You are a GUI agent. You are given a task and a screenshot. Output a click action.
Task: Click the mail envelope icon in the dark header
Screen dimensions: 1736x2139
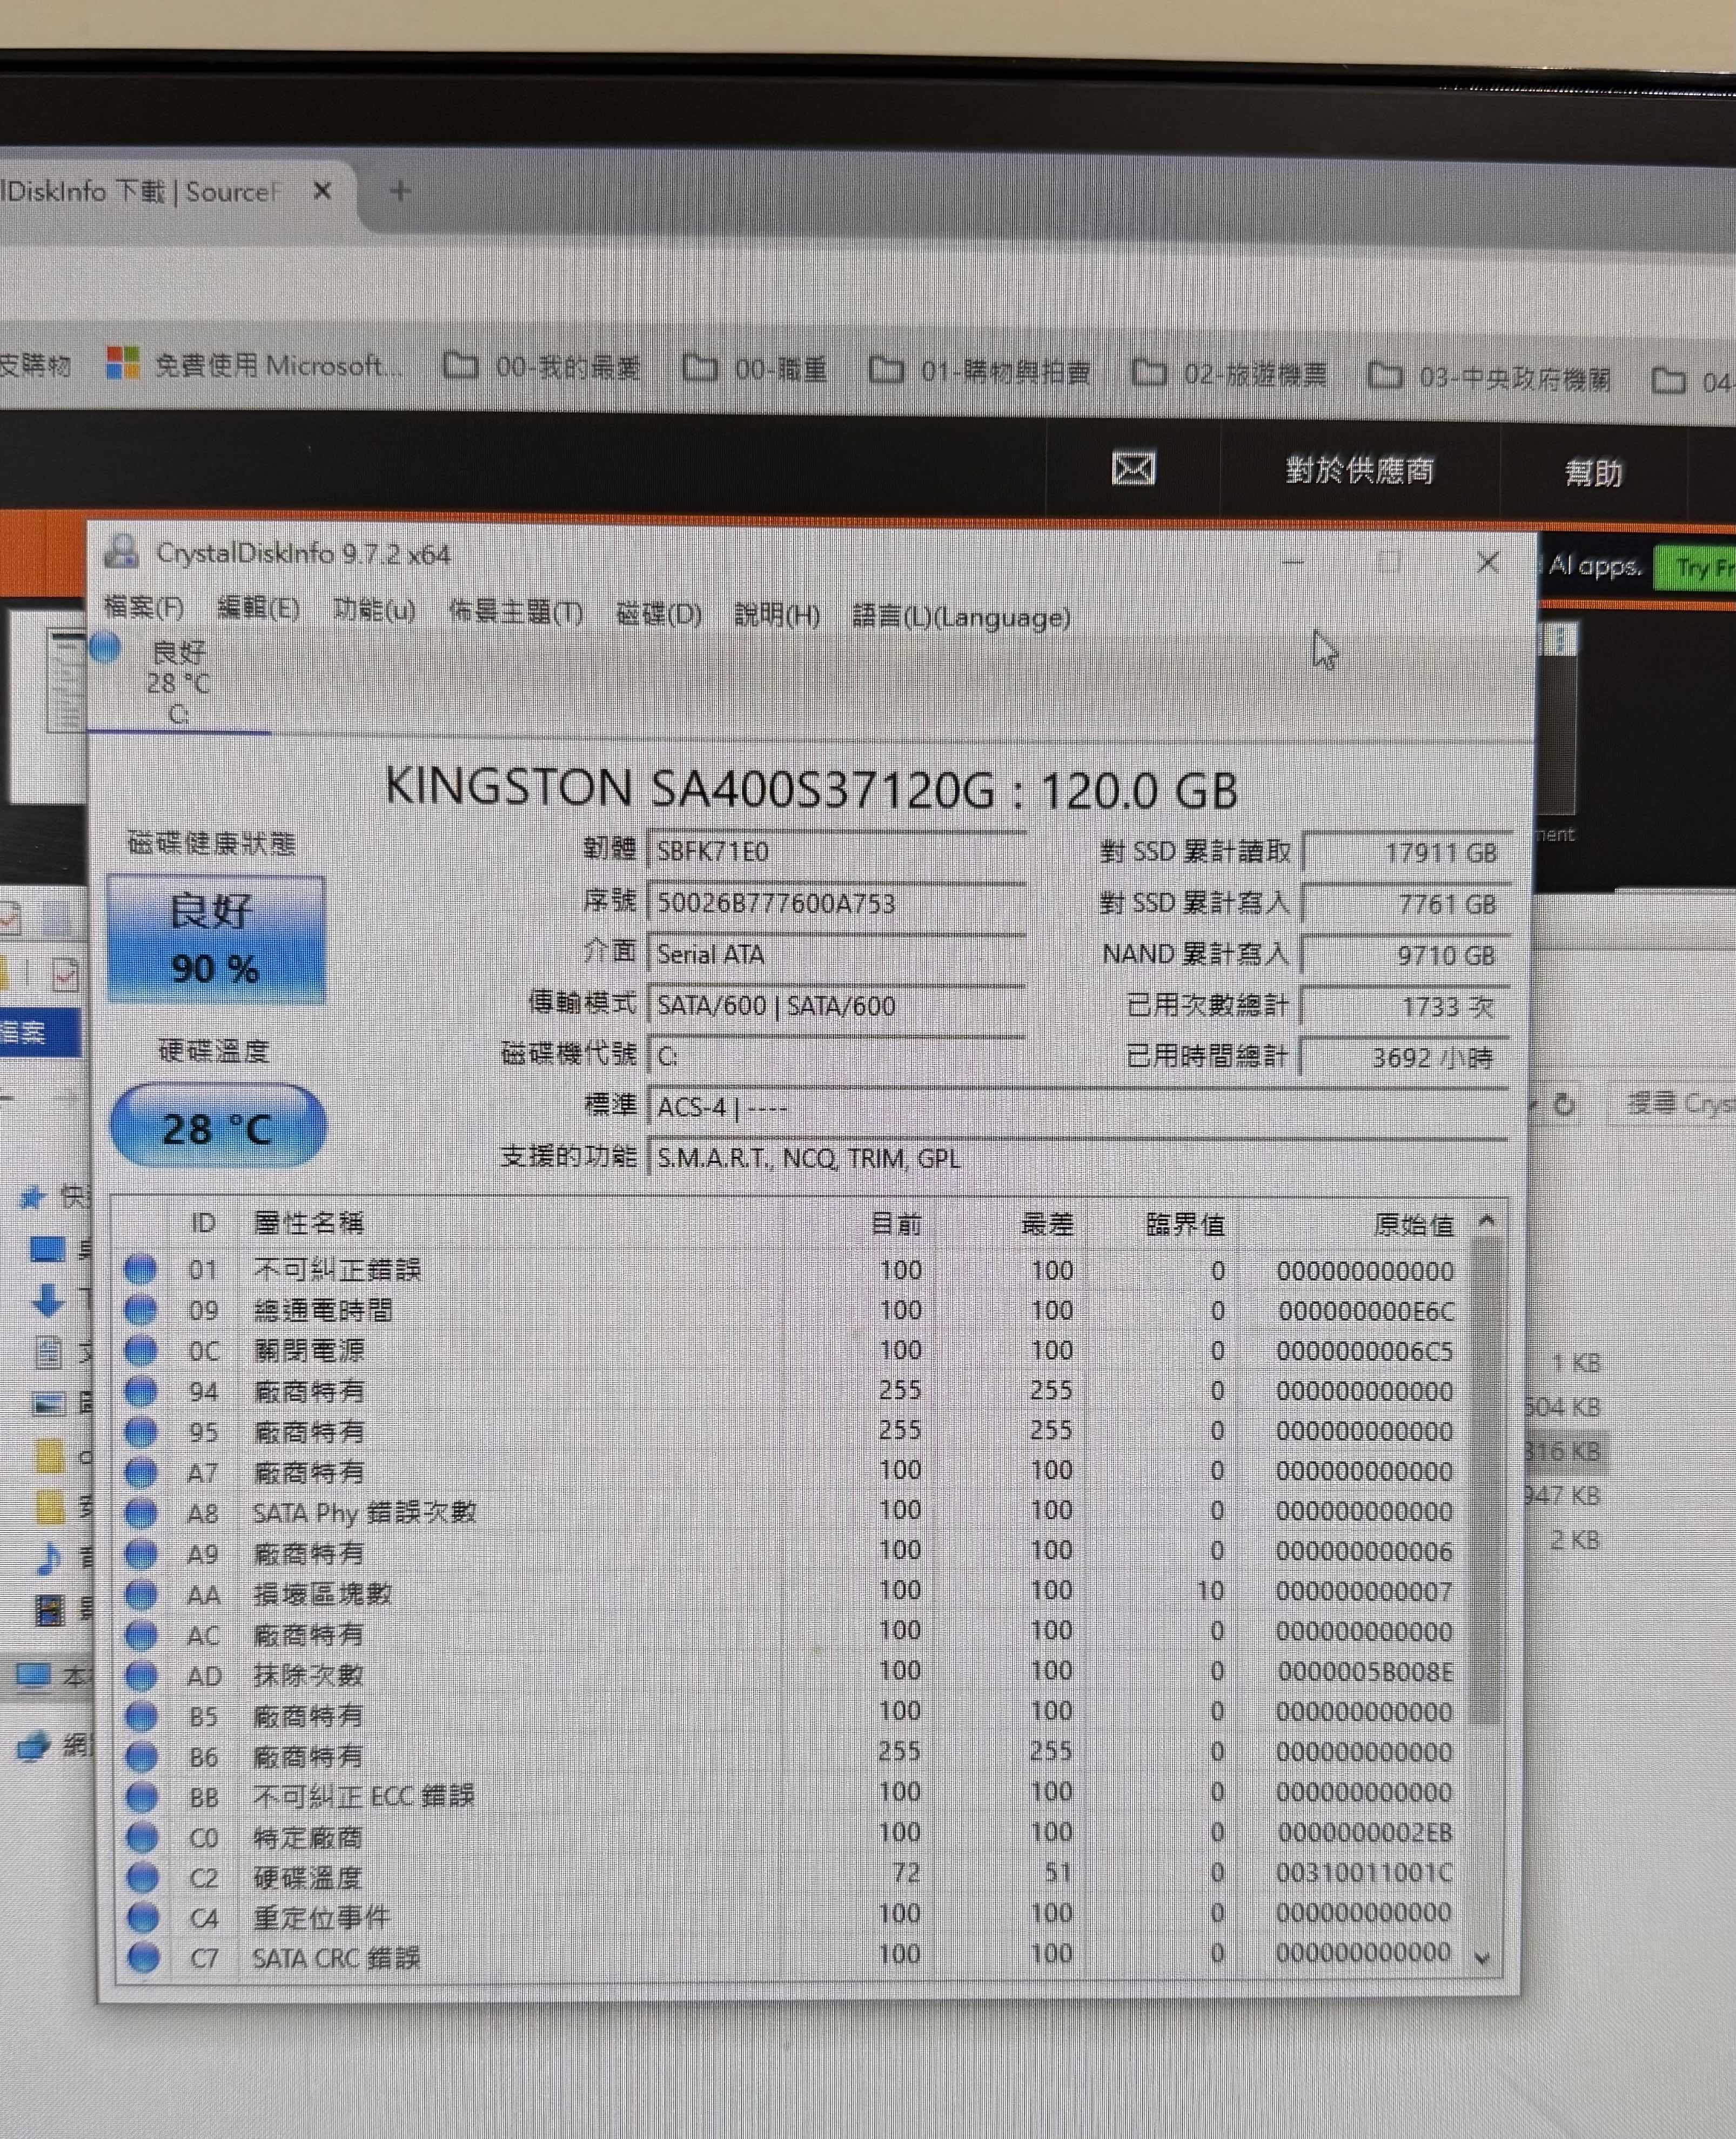[1133, 468]
